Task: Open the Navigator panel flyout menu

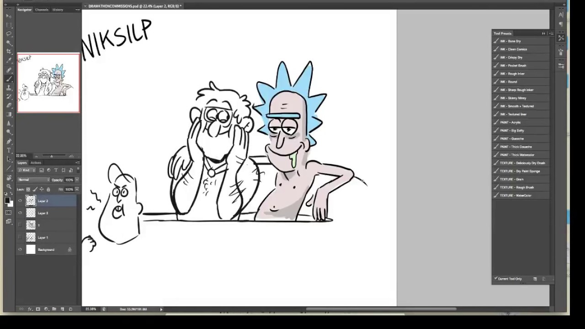Action: (x=77, y=10)
